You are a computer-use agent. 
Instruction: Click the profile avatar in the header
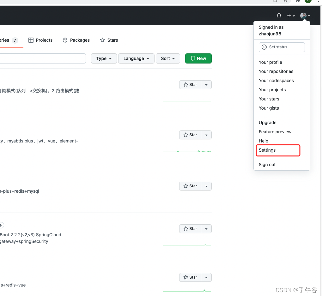click(x=303, y=15)
